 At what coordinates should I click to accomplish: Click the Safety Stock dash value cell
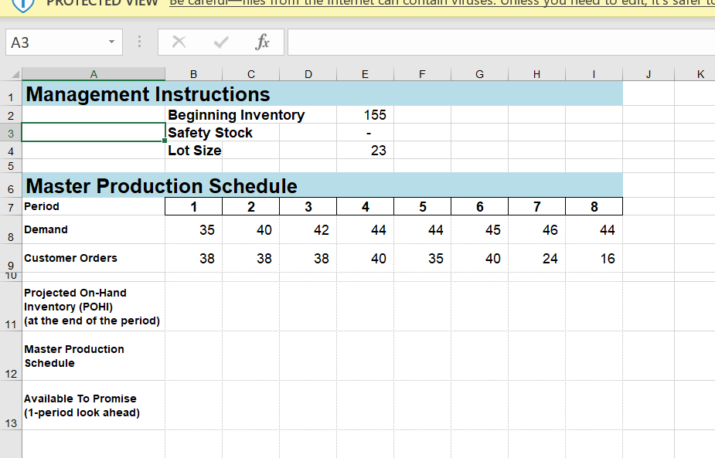[366, 133]
